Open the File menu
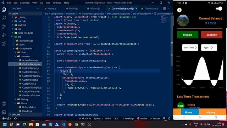Viewport: 227px width, 128px height. (9, 3)
